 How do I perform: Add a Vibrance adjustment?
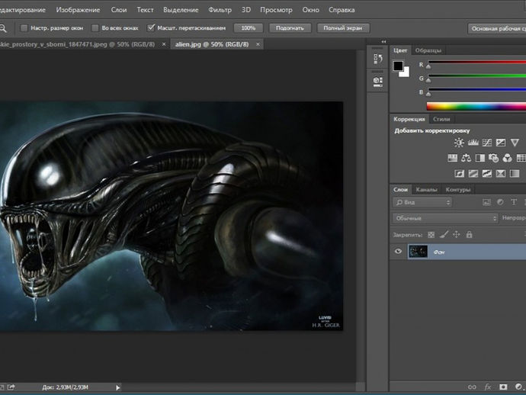pos(515,143)
